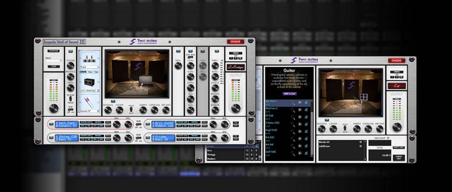Viewport: 452px width, 192px height.
Task: Play the Brit Vint C cabinet preview
Action: tap(300, 103)
